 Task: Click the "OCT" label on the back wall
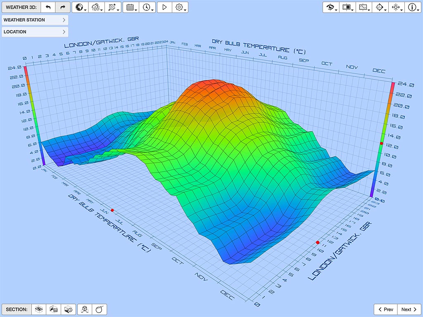coord(327,64)
